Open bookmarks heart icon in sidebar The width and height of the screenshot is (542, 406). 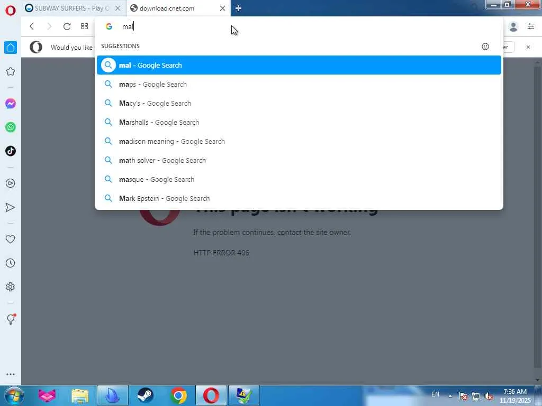point(11,239)
